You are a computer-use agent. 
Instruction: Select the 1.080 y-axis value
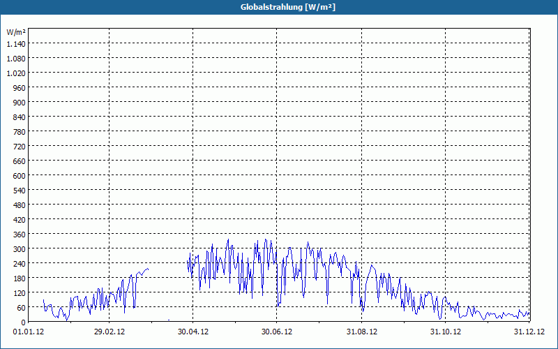point(16,59)
